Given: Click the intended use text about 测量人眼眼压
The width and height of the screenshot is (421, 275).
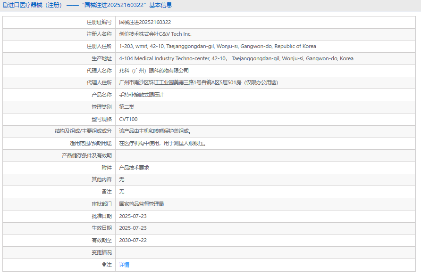Looking at the screenshot, I should tap(162, 144).
